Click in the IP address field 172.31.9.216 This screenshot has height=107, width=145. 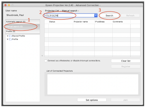click(69, 16)
